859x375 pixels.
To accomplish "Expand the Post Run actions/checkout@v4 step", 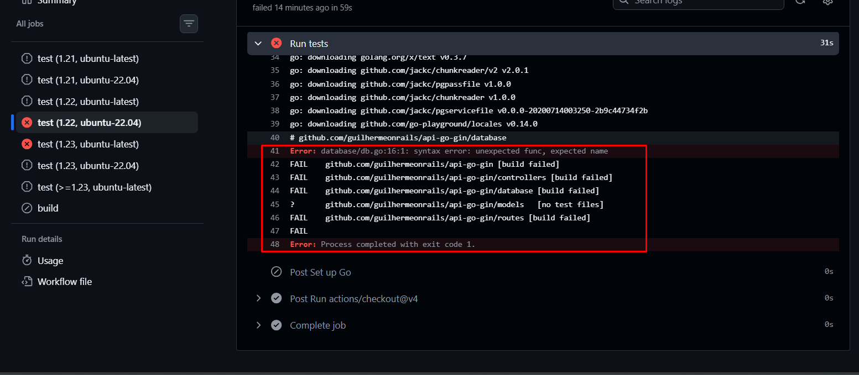I will click(258, 299).
